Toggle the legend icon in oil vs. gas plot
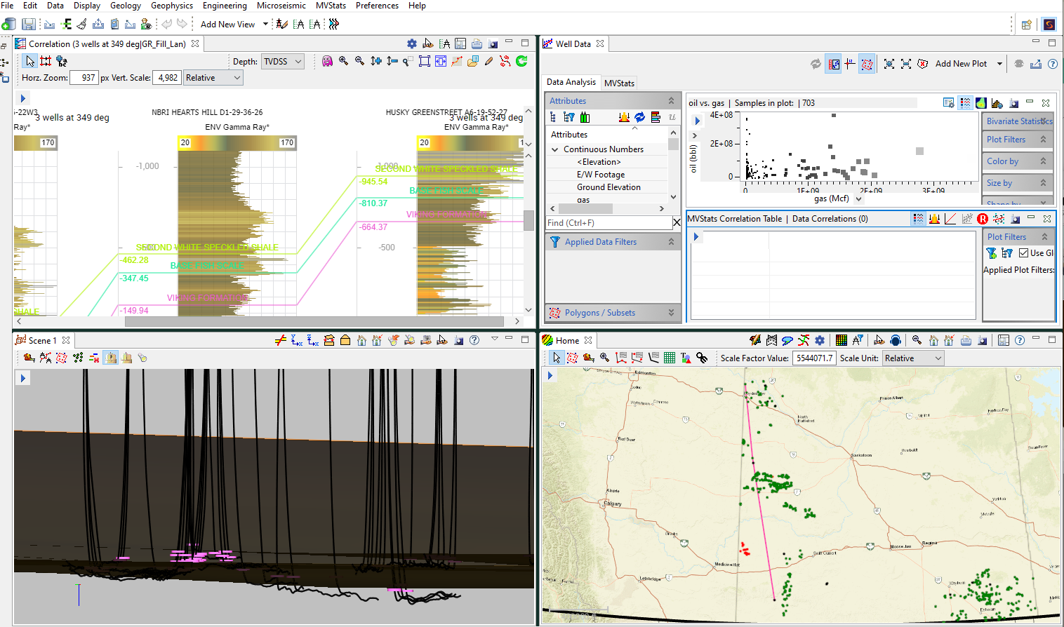Viewport: 1064px width, 627px height. pos(965,103)
